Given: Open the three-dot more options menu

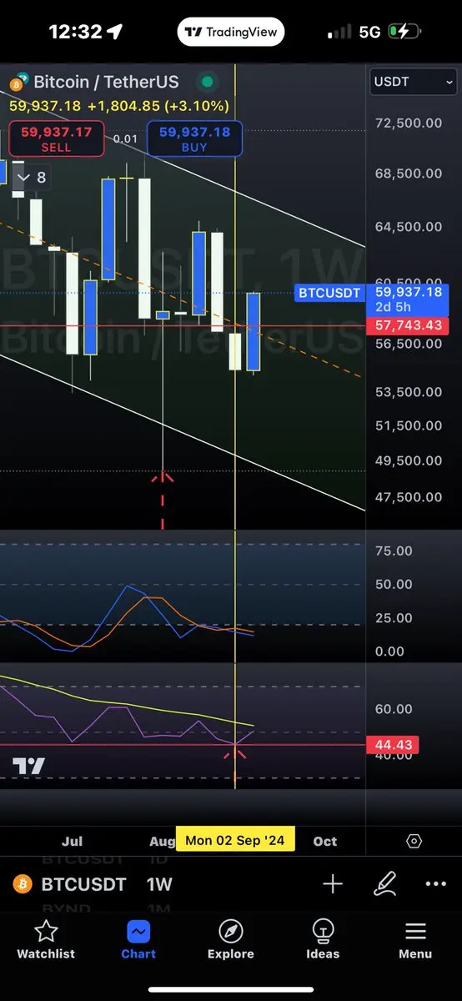Looking at the screenshot, I should [x=436, y=884].
